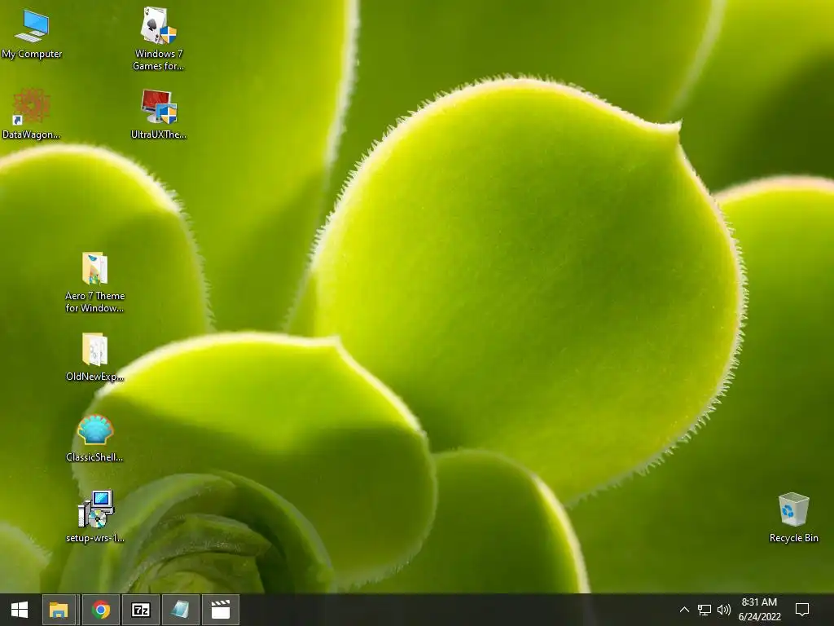Select the My Computer desktop icon
The height and width of the screenshot is (626, 834).
[x=32, y=25]
